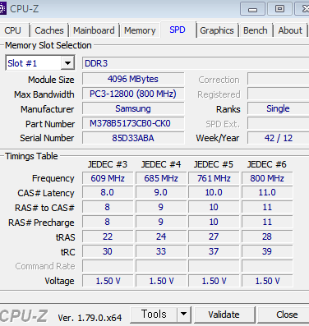Switch to the CPU tab
The width and height of the screenshot is (309, 326).
(12, 30)
